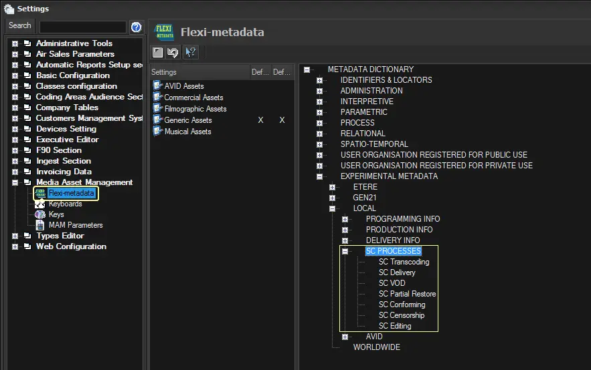Screen dimensions: 591x370
Task: Click the blue help icon beside search
Action: tap(136, 27)
